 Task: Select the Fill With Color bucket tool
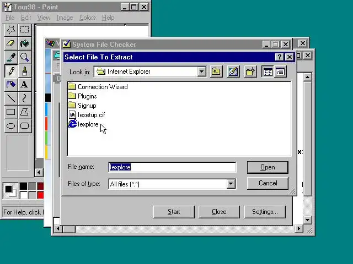click(x=24, y=43)
